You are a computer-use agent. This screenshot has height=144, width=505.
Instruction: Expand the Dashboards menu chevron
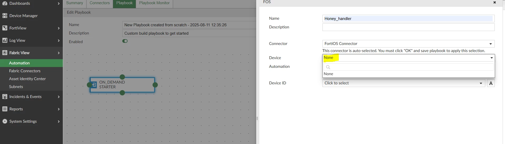pos(59,4)
